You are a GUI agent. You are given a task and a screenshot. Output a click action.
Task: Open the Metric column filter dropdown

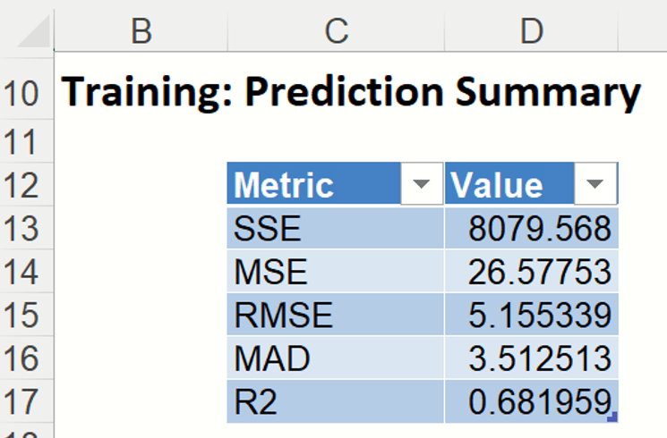(x=421, y=185)
